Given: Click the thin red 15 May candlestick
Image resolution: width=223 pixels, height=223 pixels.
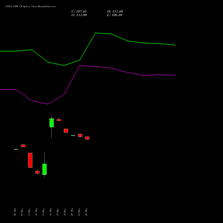Looking at the screenshot, I should click(59, 120).
